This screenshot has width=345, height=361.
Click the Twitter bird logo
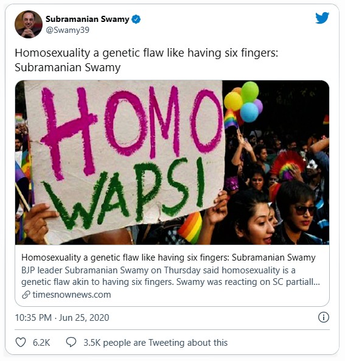pyautogui.click(x=322, y=18)
